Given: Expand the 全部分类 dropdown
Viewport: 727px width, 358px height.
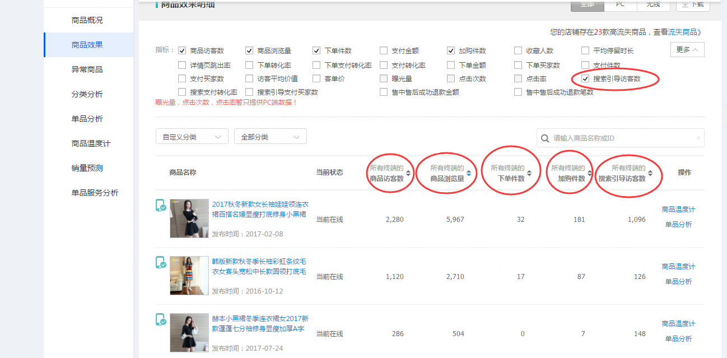Looking at the screenshot, I should pos(270,137).
